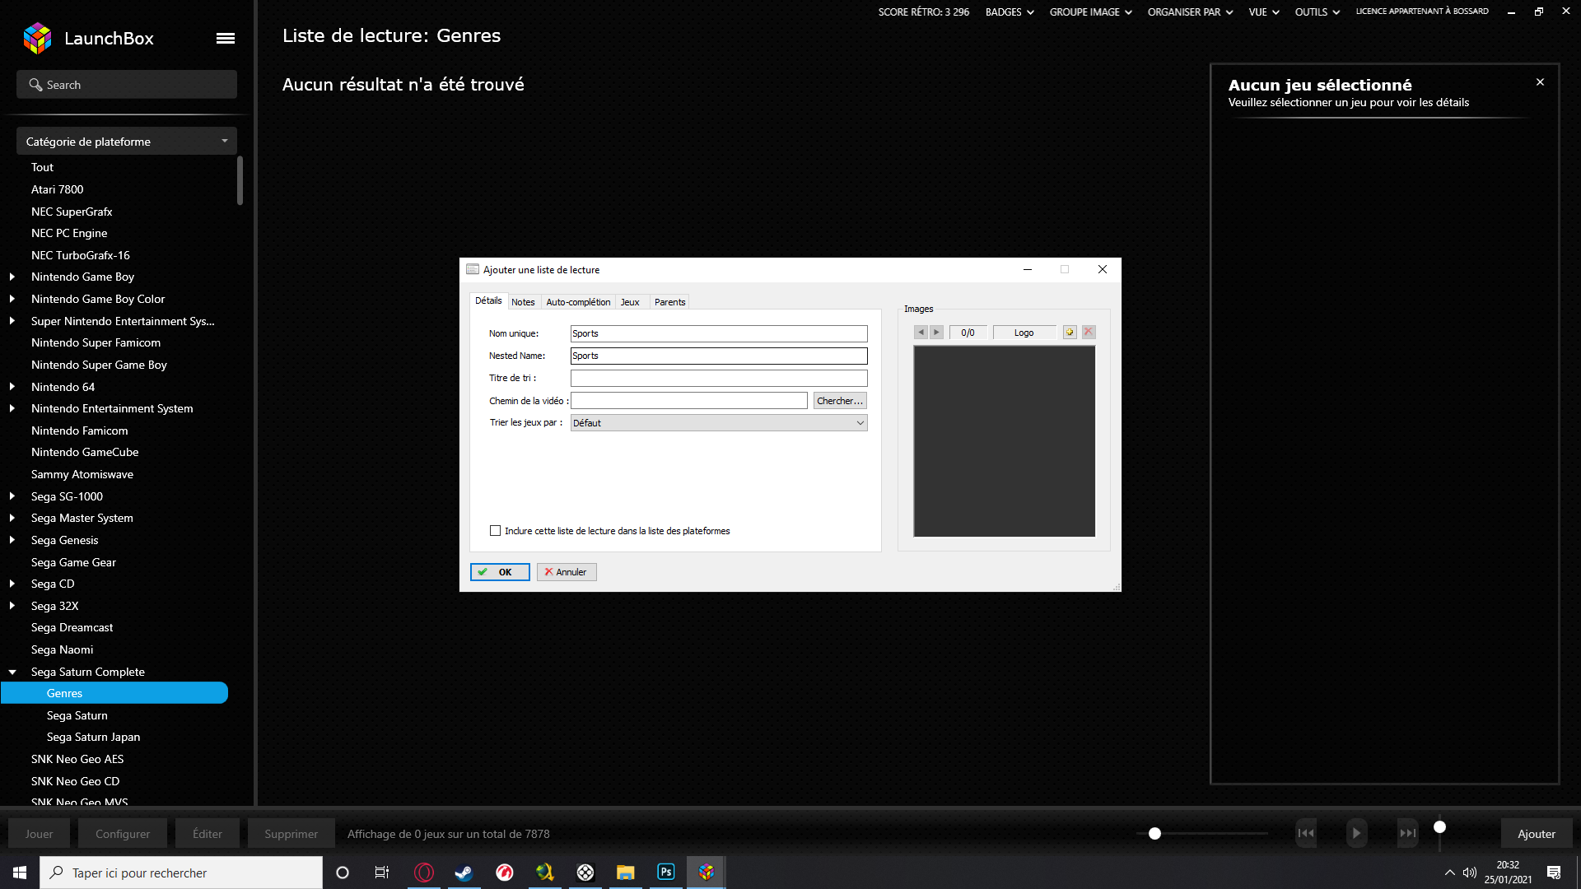Adjust the music volume slider knob

(x=1439, y=826)
